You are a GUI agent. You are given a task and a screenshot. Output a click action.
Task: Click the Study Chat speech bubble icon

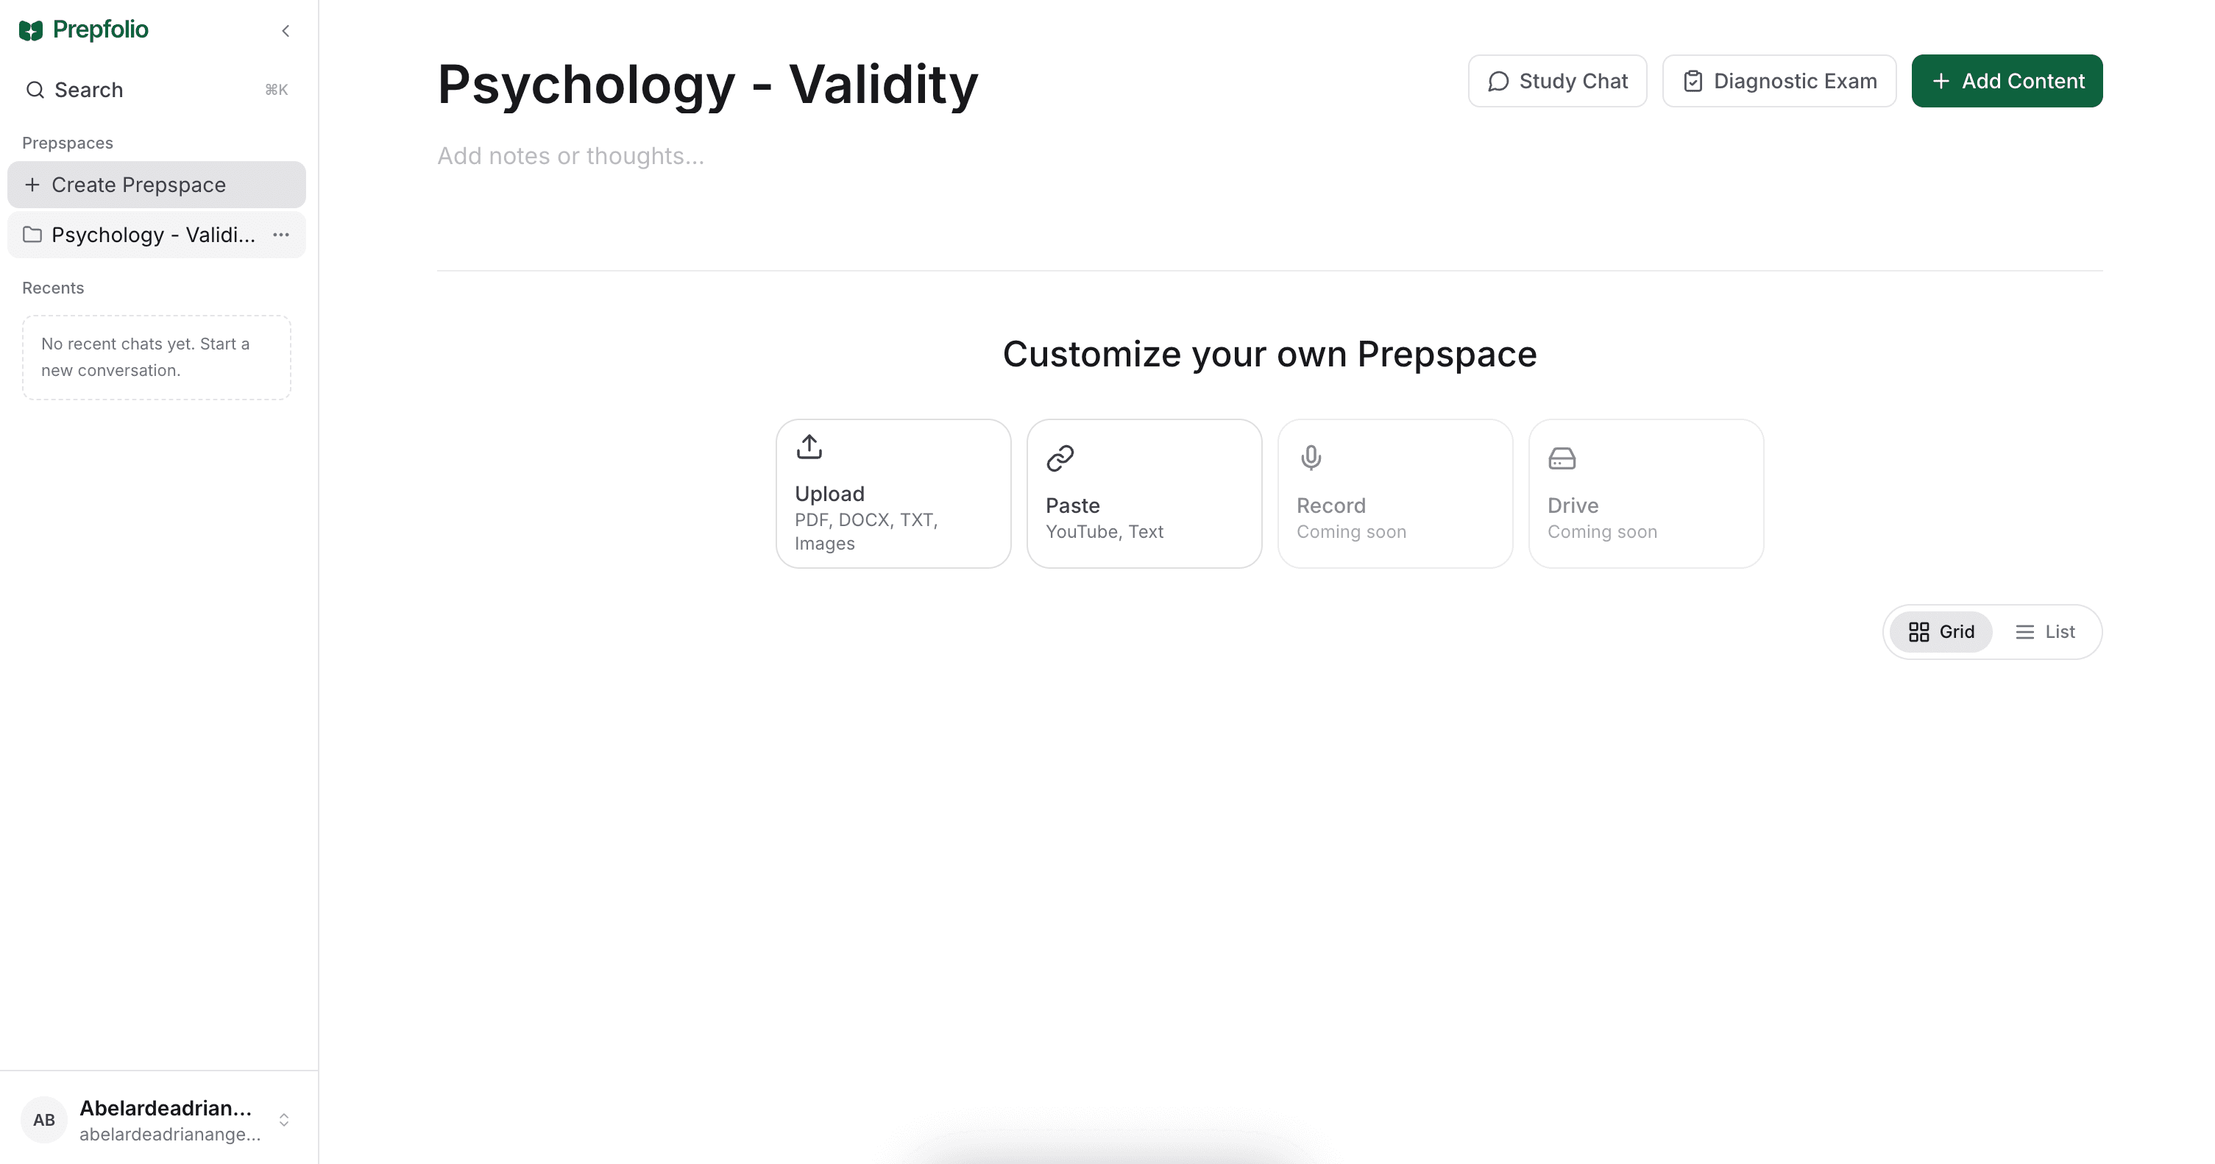[1499, 81]
